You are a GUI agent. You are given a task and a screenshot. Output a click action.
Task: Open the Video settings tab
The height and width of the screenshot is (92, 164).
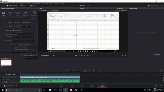[10, 27]
